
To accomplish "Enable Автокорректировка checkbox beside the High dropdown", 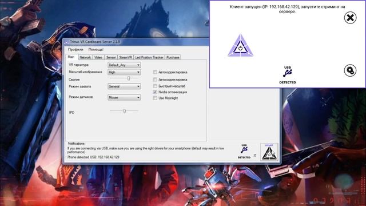I will coord(155,72).
